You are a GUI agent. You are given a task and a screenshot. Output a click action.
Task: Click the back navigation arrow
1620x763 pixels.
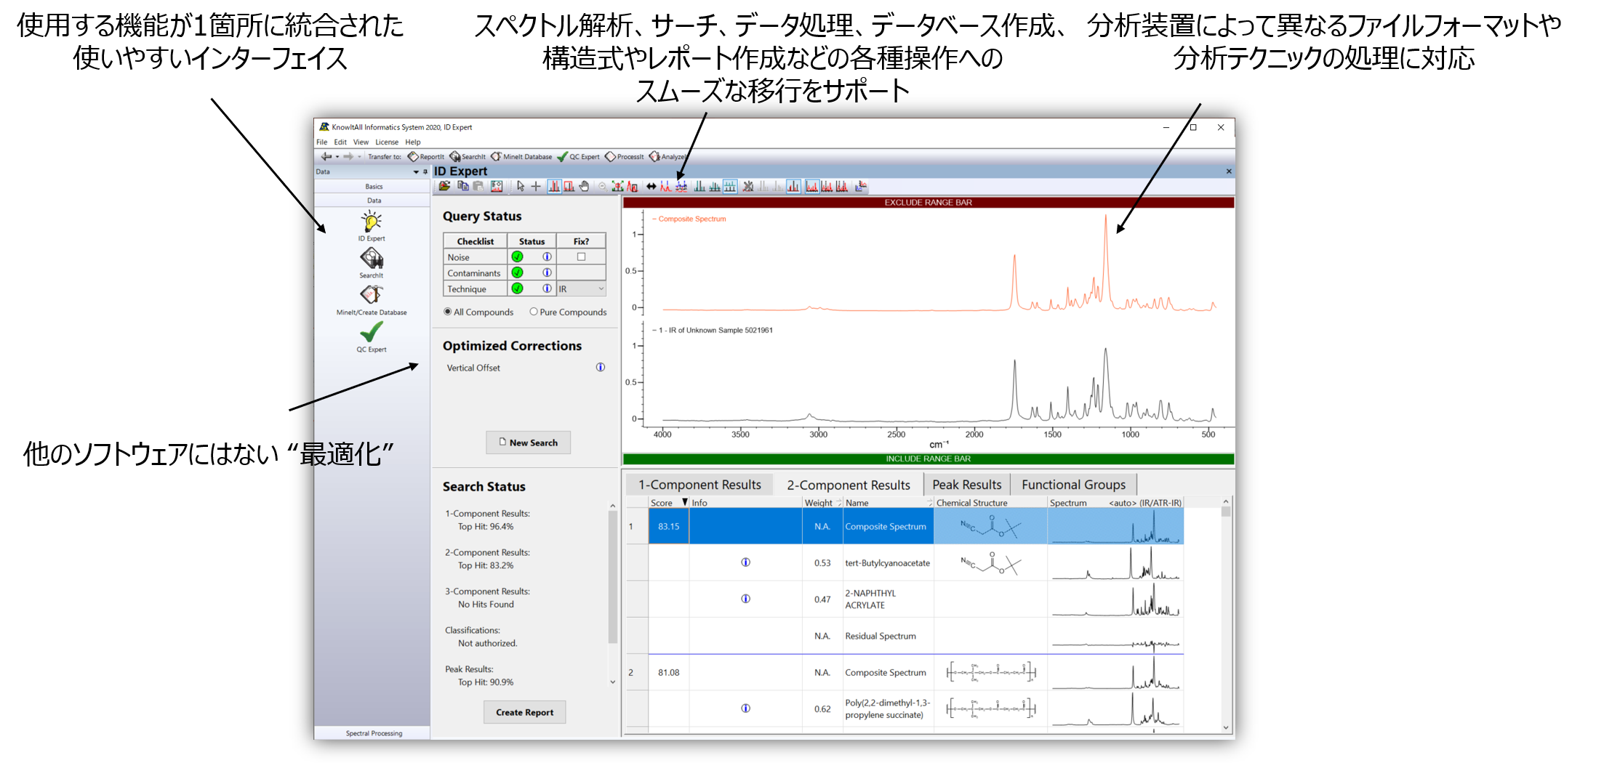[326, 156]
